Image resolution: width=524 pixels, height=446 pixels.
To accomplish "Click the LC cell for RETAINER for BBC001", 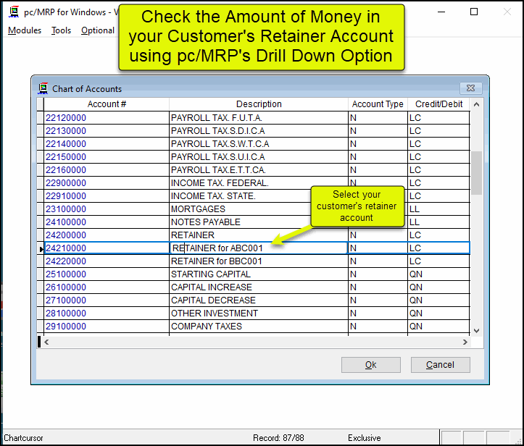I will [438, 261].
